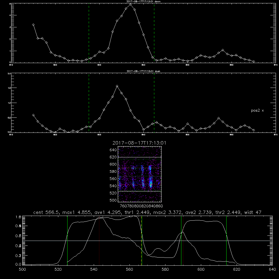Click the orange dashed center line in bottom plot
Image resolution: width=279 pixels, height=279 pixels.
141,240
